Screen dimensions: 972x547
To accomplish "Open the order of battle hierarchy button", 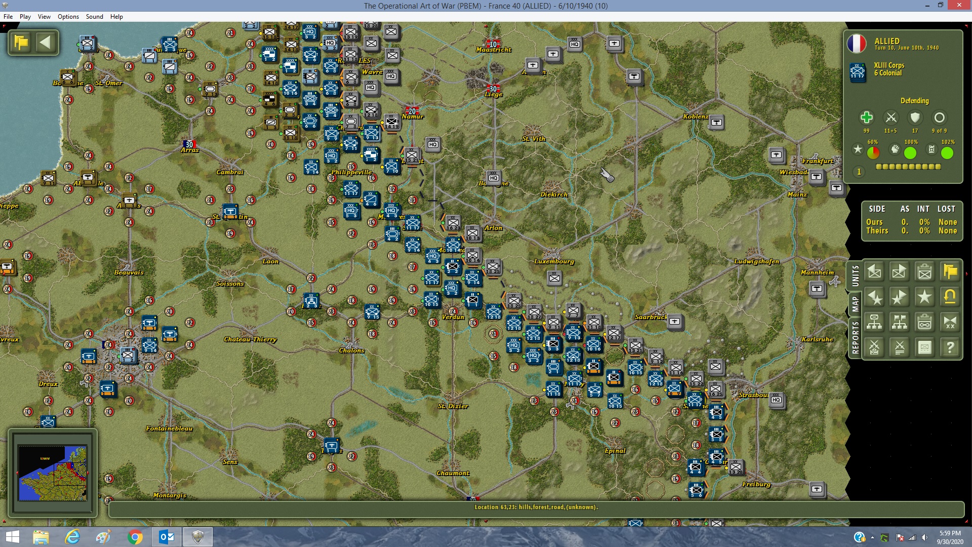I will tap(874, 322).
